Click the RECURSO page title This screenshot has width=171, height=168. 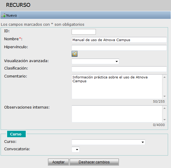(x=18, y=5)
